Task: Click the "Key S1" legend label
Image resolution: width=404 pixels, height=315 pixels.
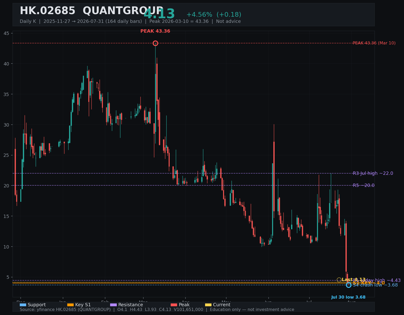Action: tap(83, 305)
